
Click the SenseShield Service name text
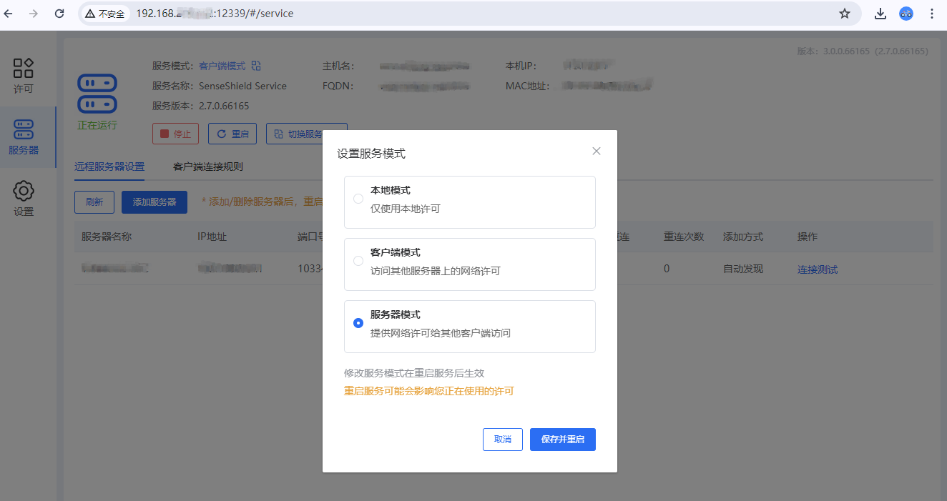242,86
